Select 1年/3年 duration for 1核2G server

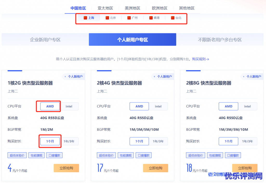click(69, 141)
